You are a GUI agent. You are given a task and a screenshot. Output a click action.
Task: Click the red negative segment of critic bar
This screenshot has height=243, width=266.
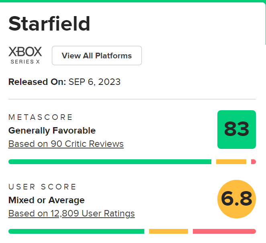click(x=254, y=162)
